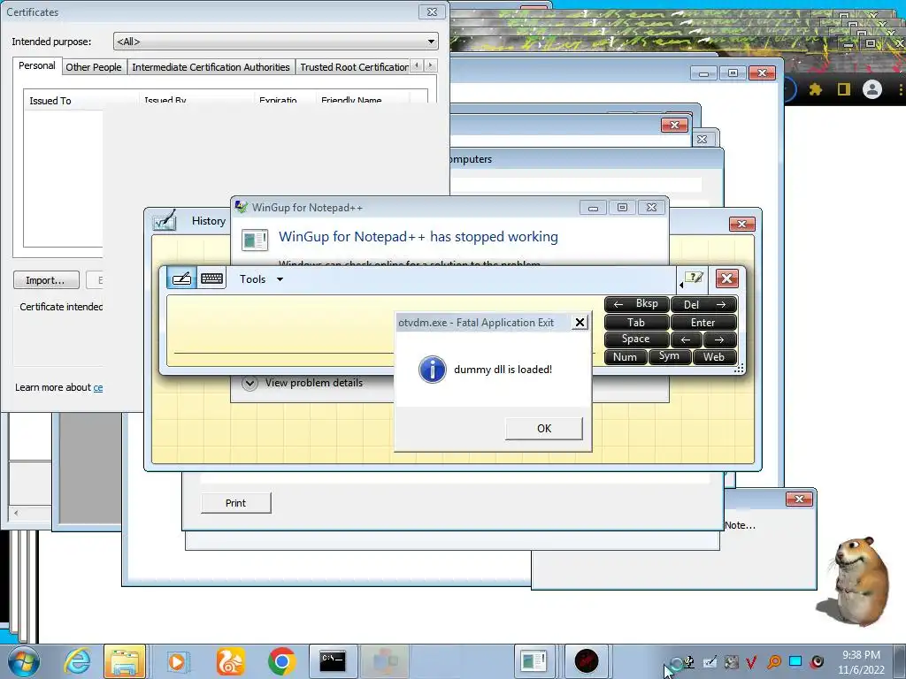906x679 pixels.
Task: Click the Import... button in Certificates
Action: 45,280
